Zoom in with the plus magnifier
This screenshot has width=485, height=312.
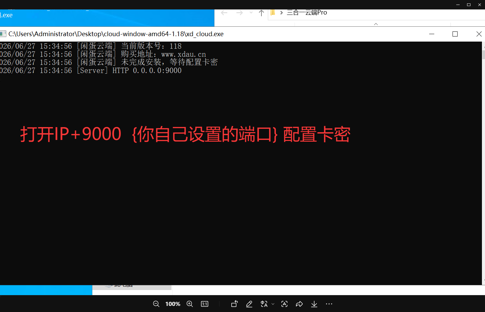click(190, 304)
